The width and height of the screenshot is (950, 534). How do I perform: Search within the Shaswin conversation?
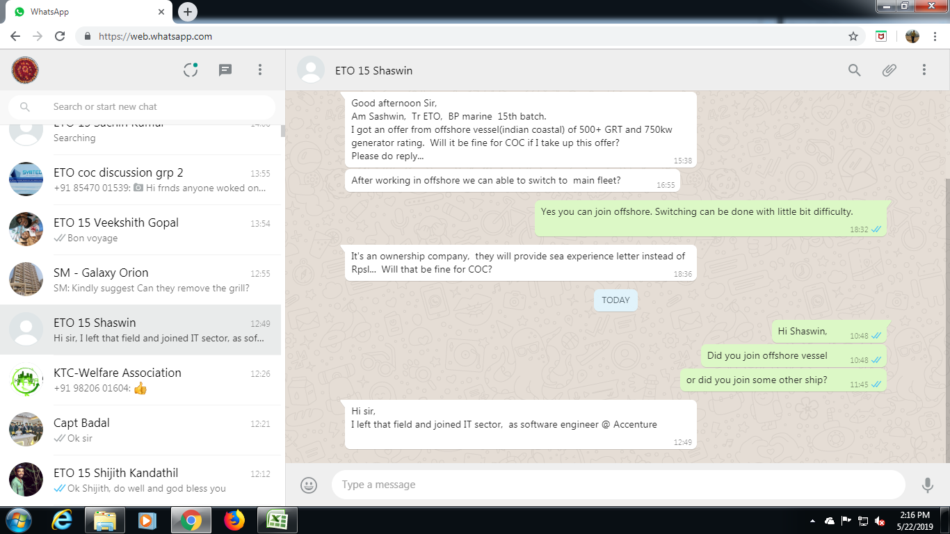pyautogui.click(x=854, y=70)
